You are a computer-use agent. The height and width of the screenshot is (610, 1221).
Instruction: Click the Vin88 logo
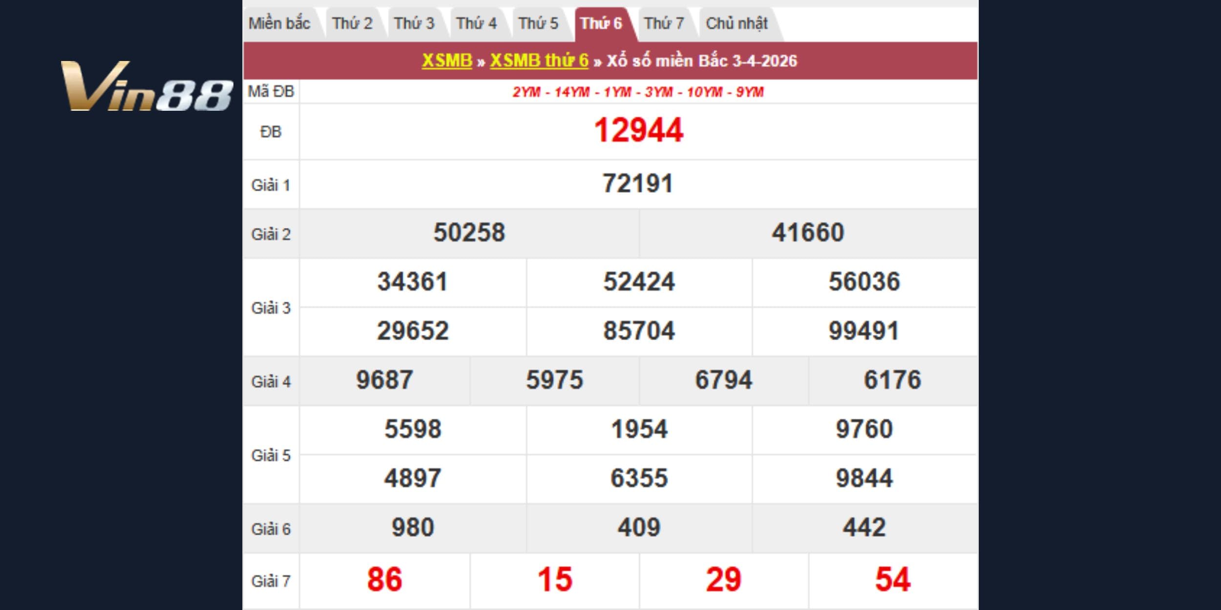(147, 86)
